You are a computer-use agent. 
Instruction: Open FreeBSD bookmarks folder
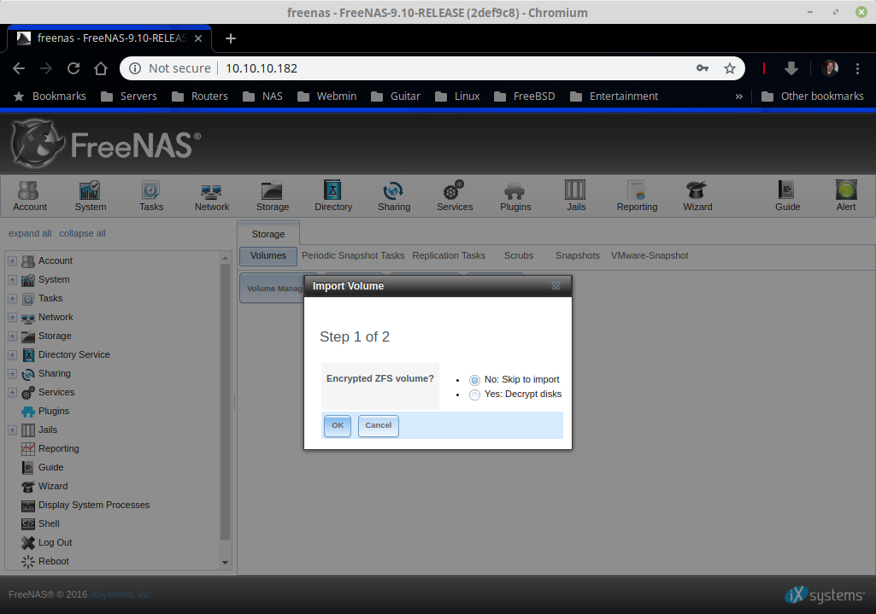pos(525,96)
